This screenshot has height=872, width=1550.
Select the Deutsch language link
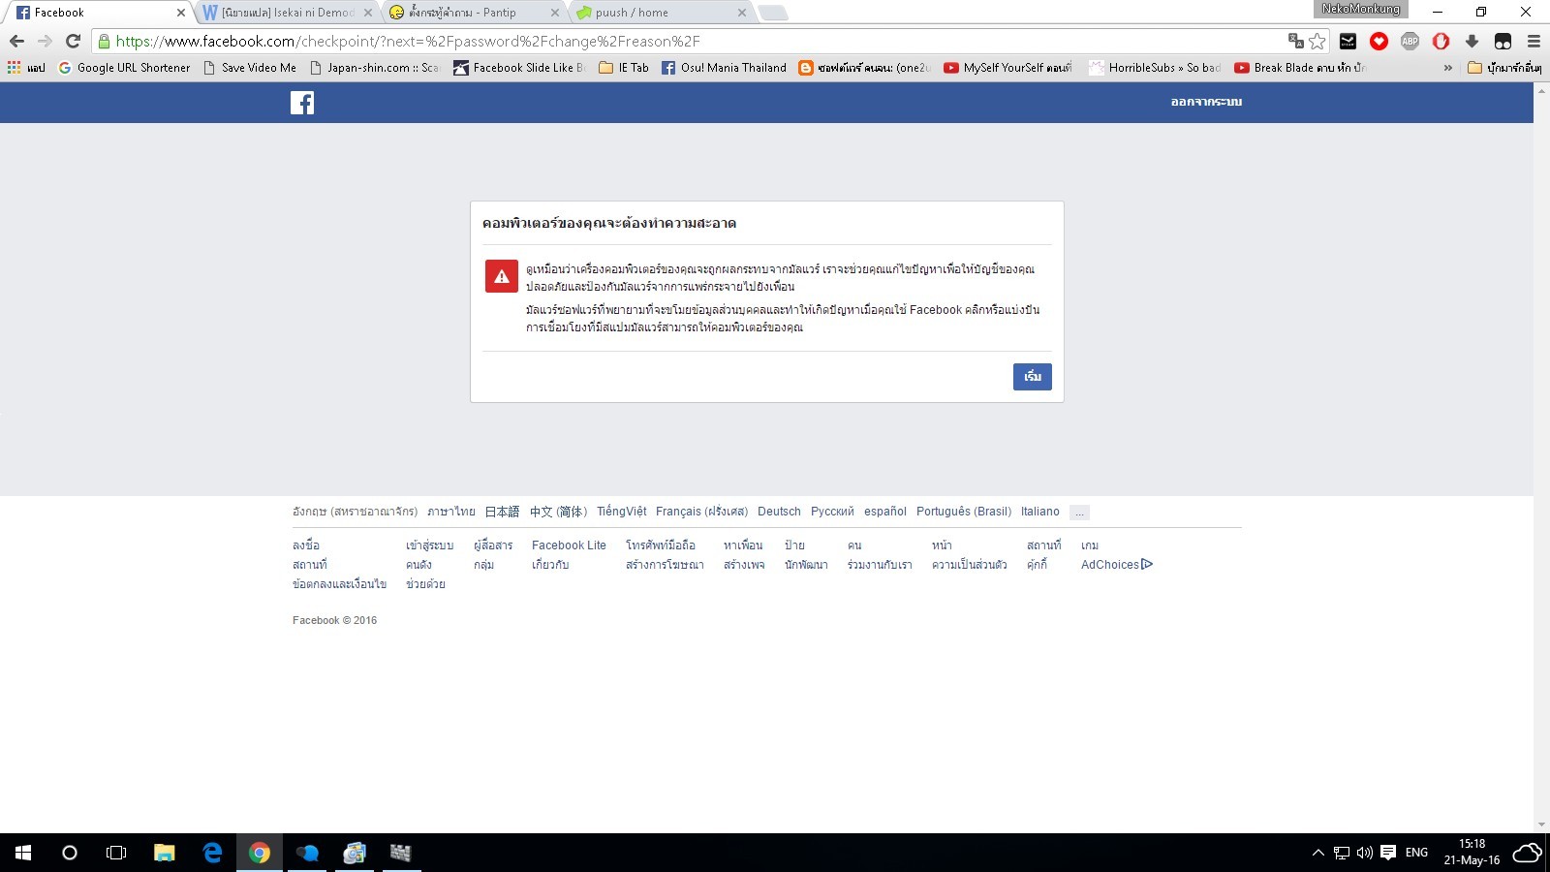tap(779, 512)
